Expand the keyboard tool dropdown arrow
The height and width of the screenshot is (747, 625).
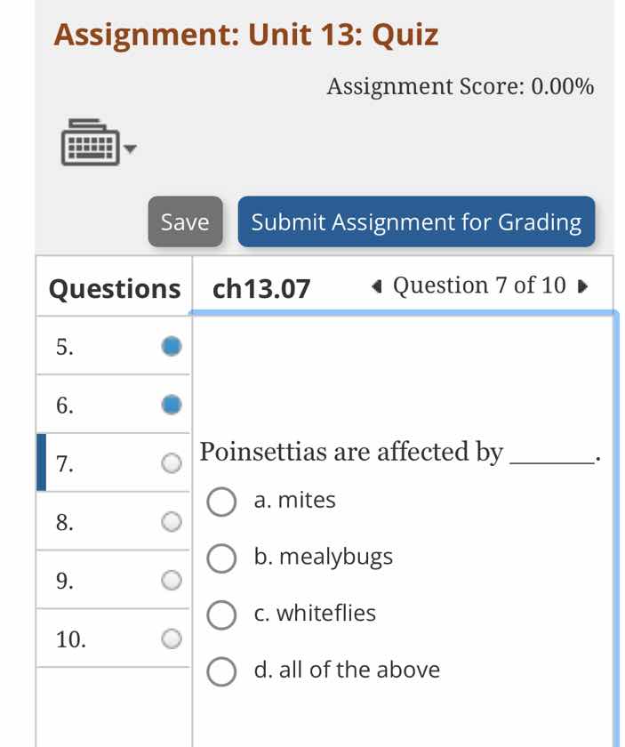[131, 149]
